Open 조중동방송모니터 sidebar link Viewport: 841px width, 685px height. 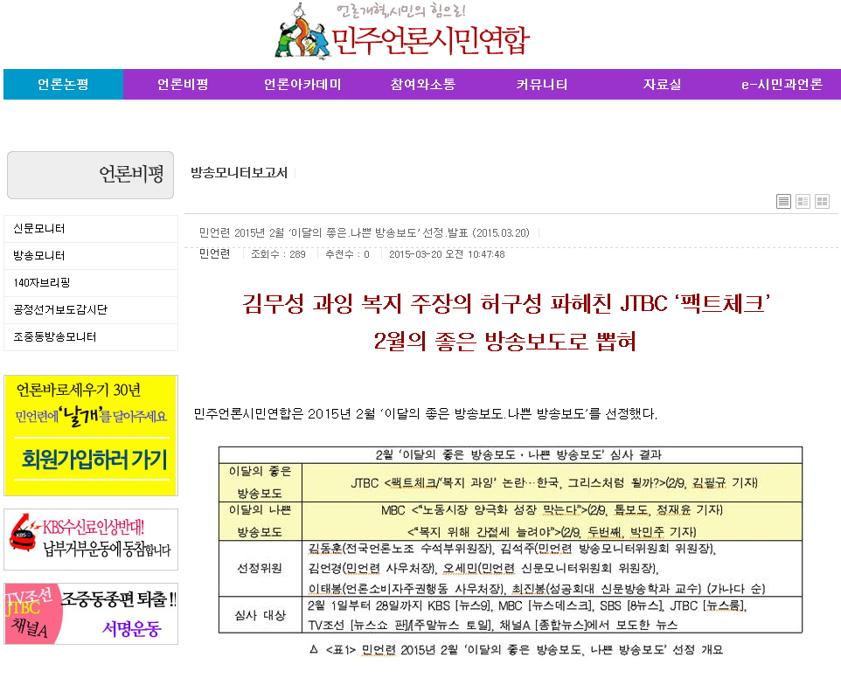pos(55,337)
